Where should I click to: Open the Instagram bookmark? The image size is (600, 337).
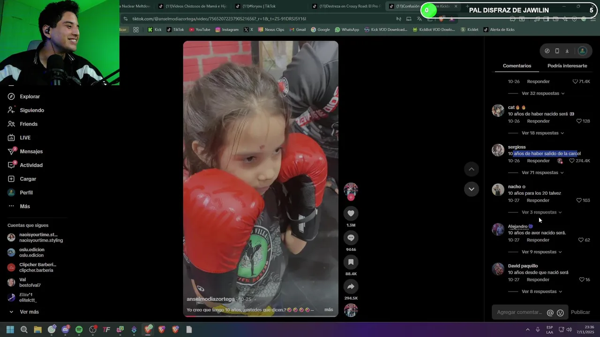227,29
